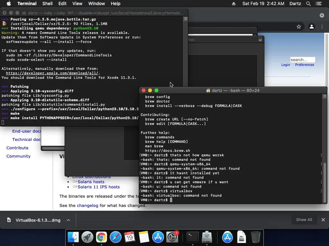Open the Trash in the Dock
Image resolution: width=329 pixels, height=246 pixels.
click(x=255, y=237)
